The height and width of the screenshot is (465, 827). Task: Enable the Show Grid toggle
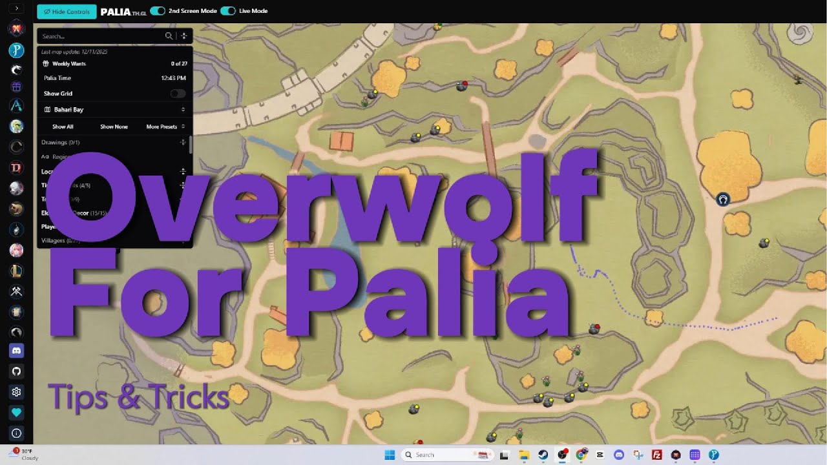177,94
